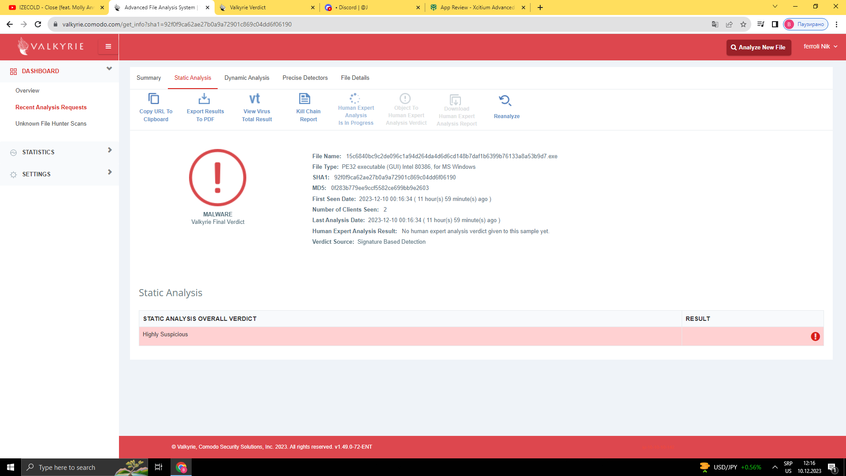
Task: Click the Copy URL To Clipboard icon
Action: (x=154, y=99)
